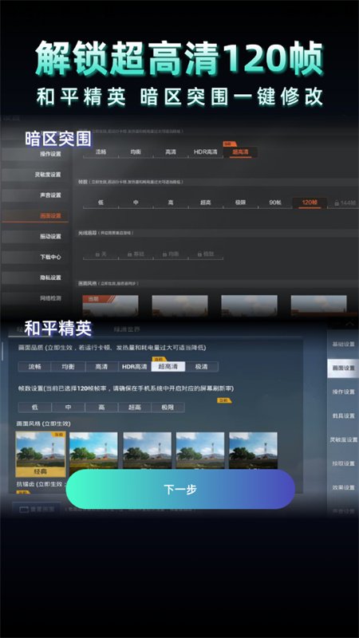The height and width of the screenshot is (638, 359).
Task: Set 和平精英 frame rate to 高
Action: tap(102, 408)
